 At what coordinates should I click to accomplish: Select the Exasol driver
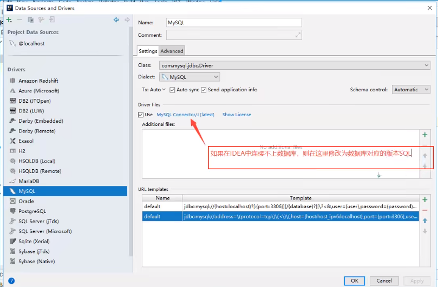66,141
